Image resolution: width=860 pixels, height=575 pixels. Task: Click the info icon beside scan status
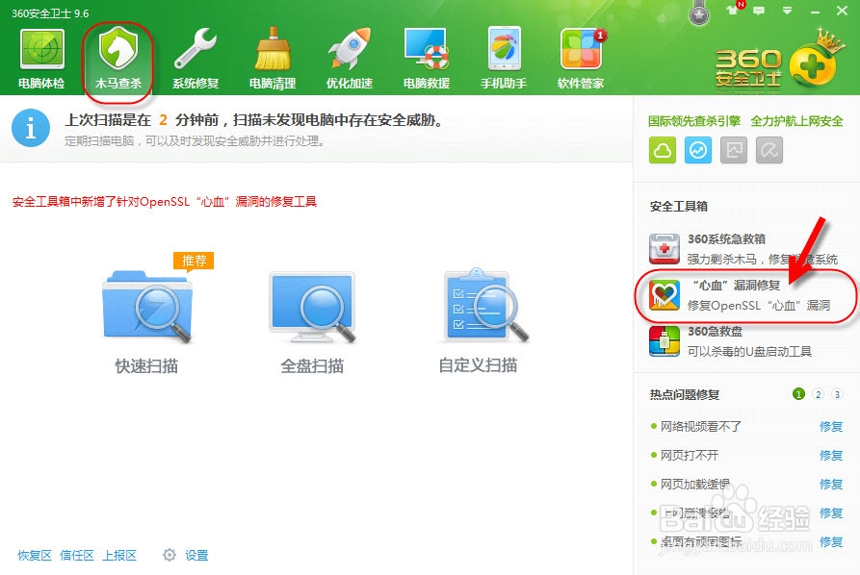click(x=31, y=128)
